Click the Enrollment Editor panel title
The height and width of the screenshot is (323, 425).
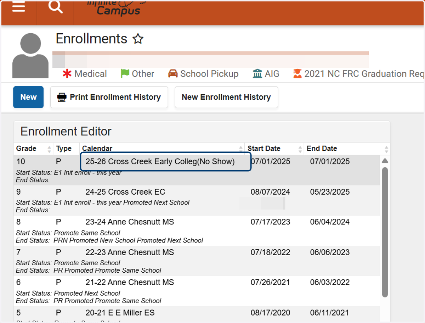click(66, 132)
